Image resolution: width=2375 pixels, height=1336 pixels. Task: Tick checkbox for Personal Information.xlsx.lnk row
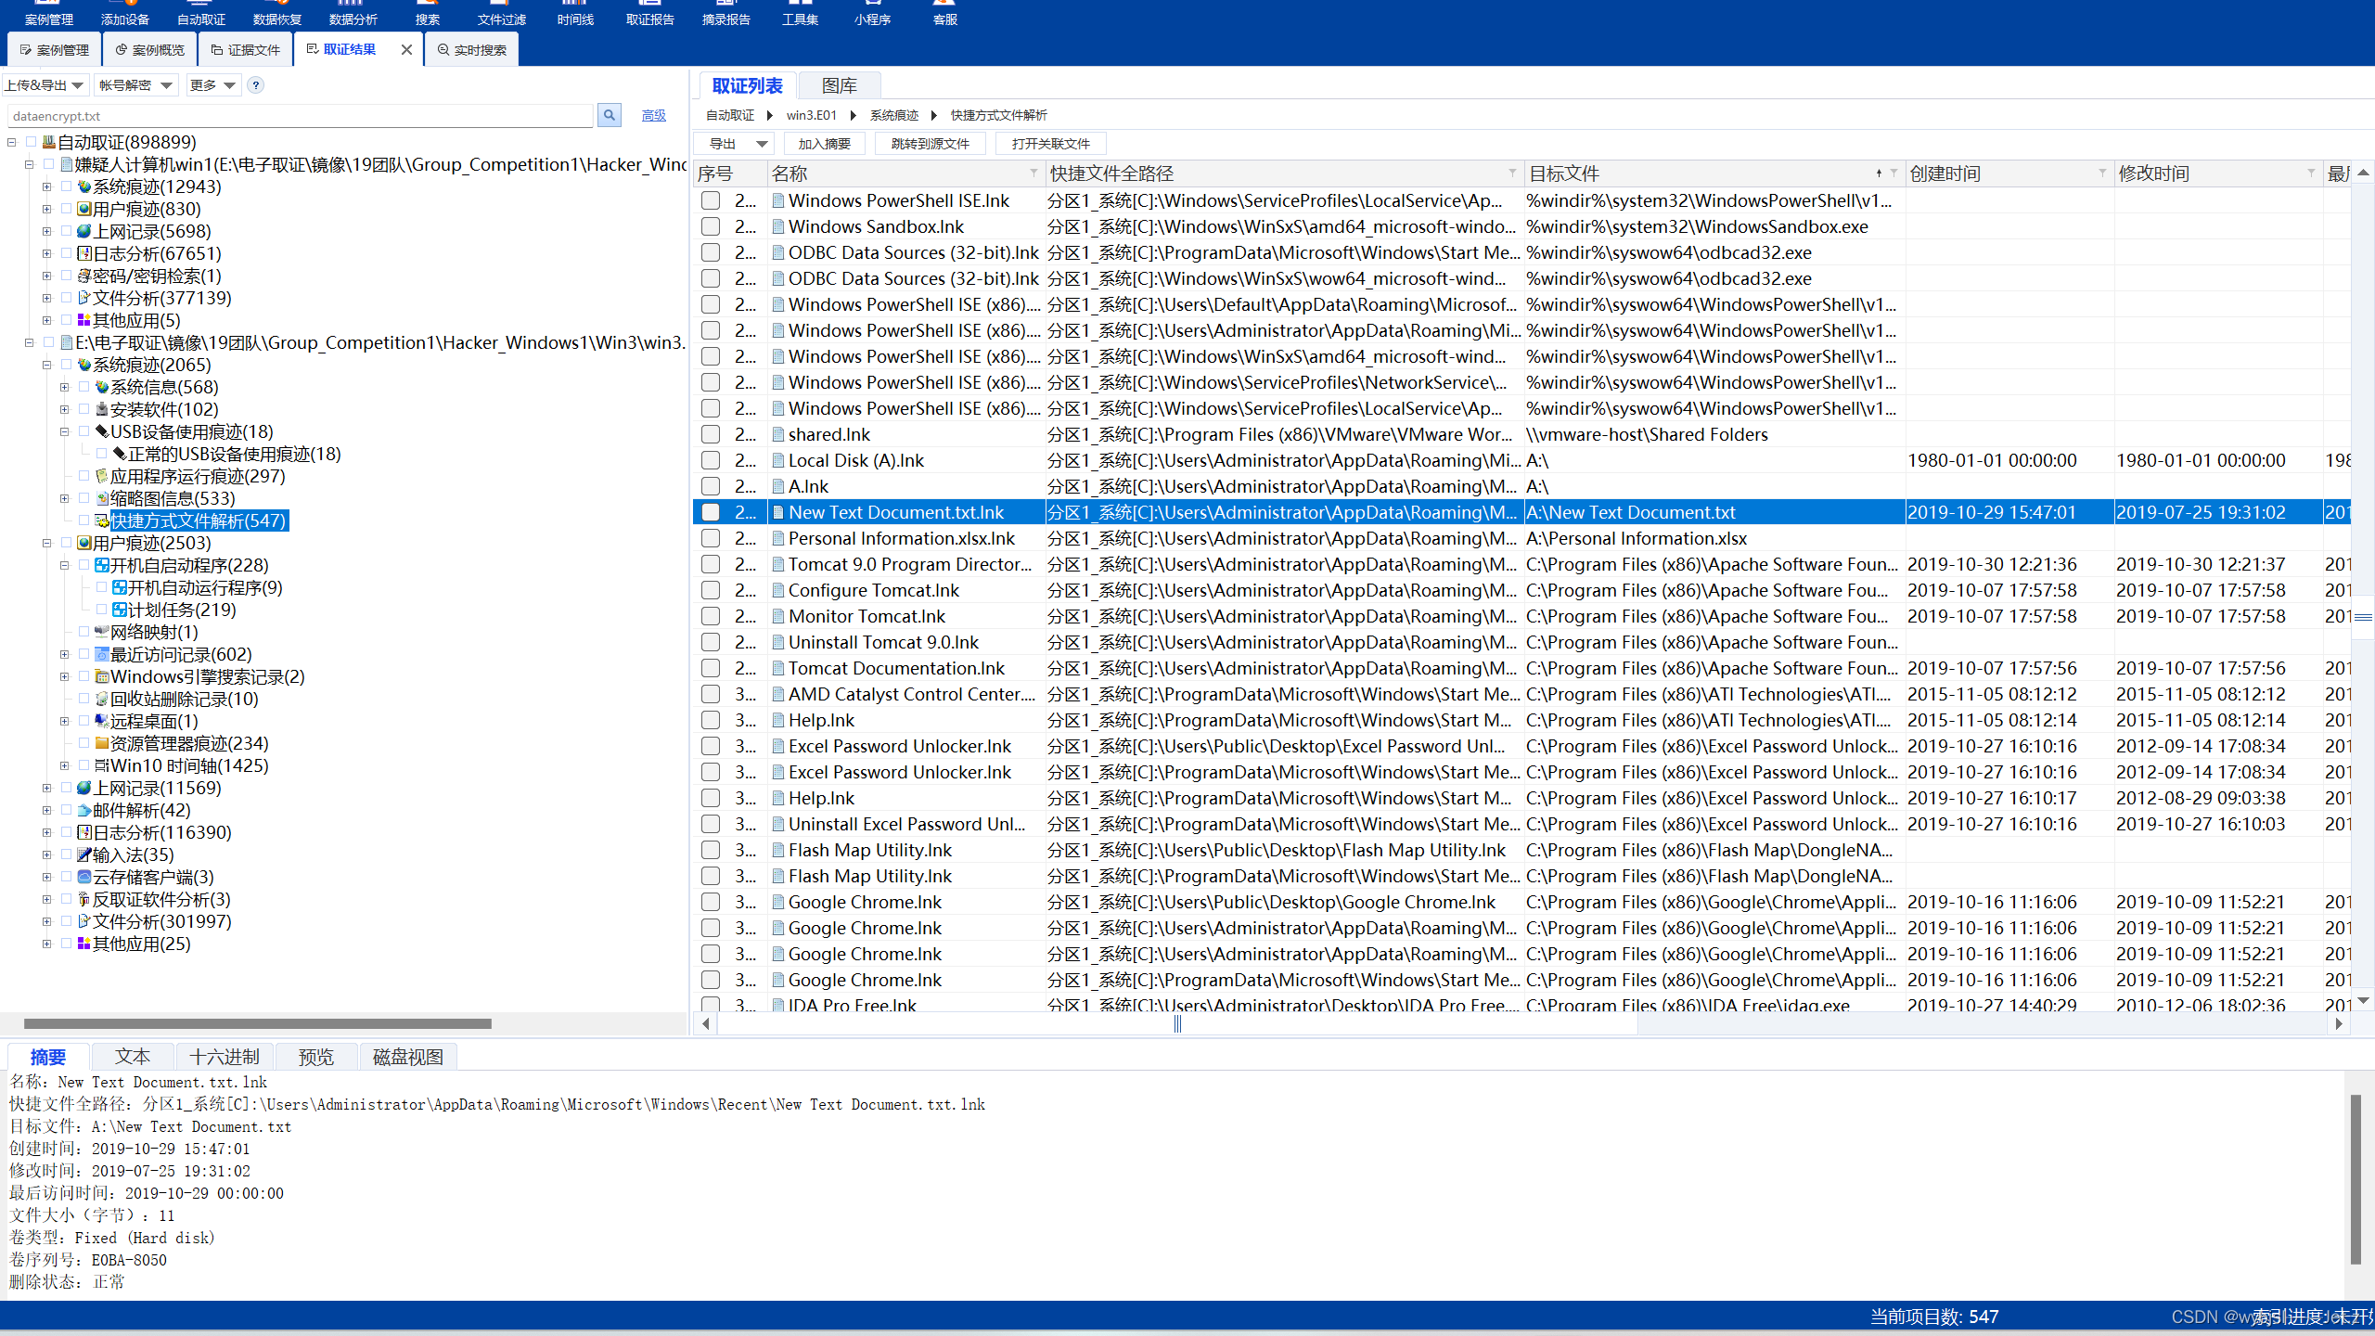pyautogui.click(x=711, y=538)
